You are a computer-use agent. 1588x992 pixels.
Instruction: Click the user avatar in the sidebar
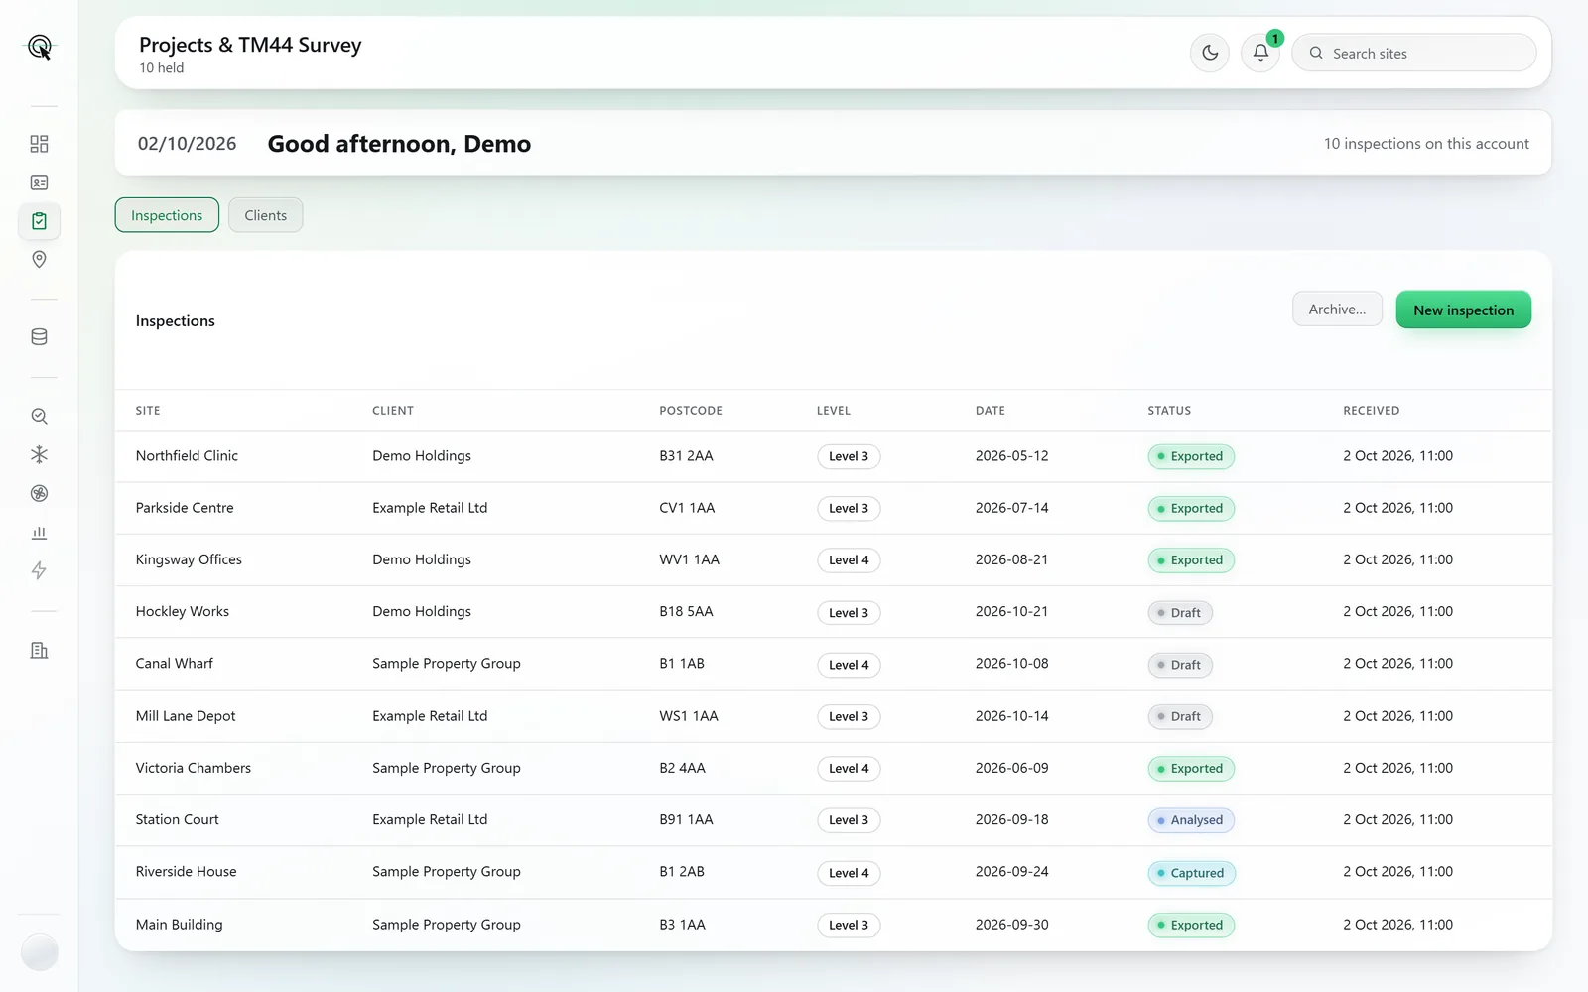click(39, 952)
